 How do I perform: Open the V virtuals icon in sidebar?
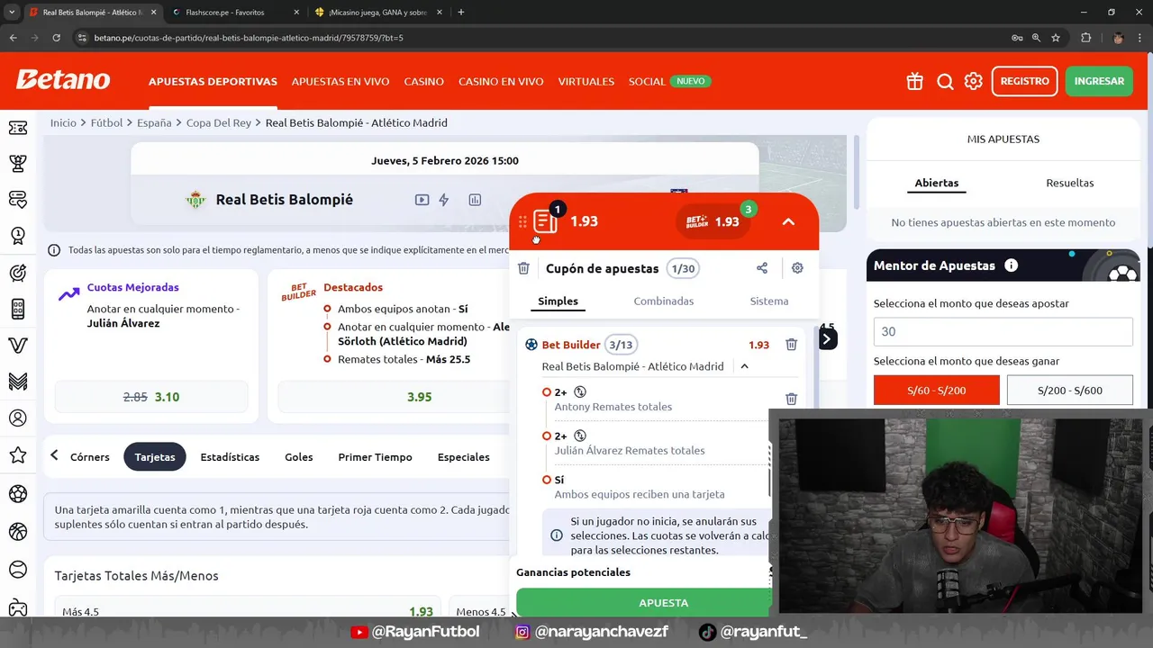click(18, 346)
